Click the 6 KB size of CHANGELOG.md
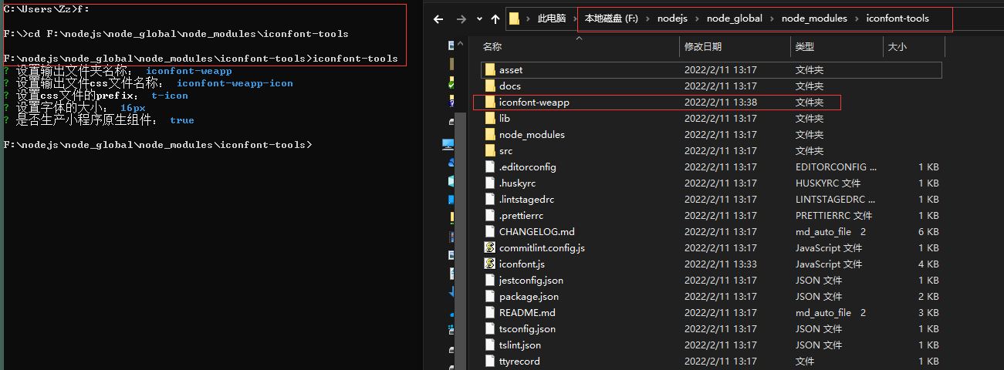Image resolution: width=1004 pixels, height=370 pixels. pyautogui.click(x=928, y=232)
